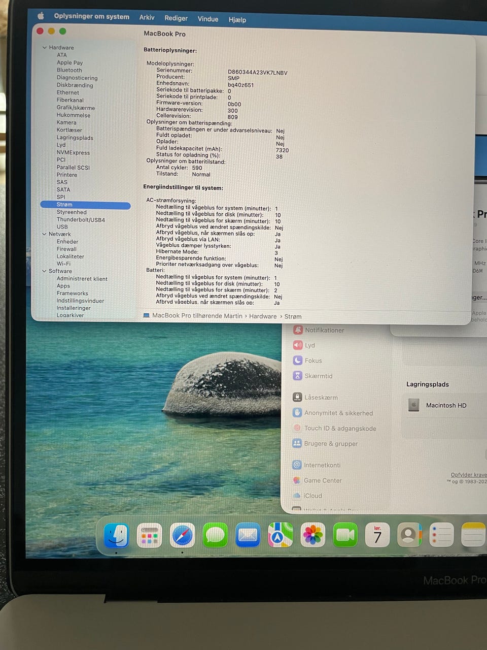487x650 pixels.
Task: Open Photos app in the Dock
Action: 313,535
